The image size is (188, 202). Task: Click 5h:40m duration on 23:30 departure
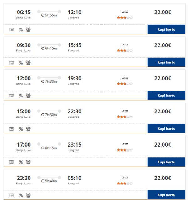49,181
